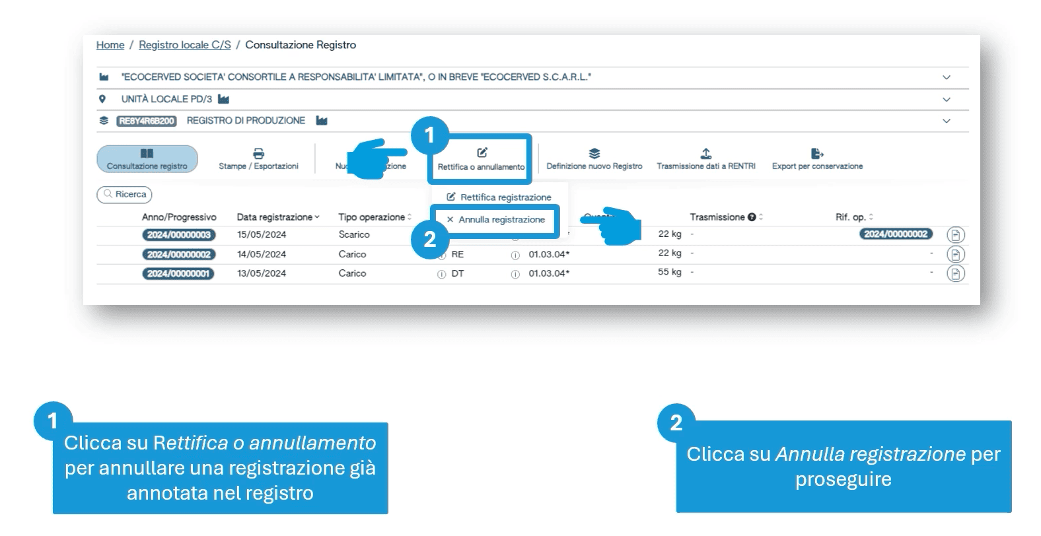Select Rettifica registrazione menu entry

(505, 197)
